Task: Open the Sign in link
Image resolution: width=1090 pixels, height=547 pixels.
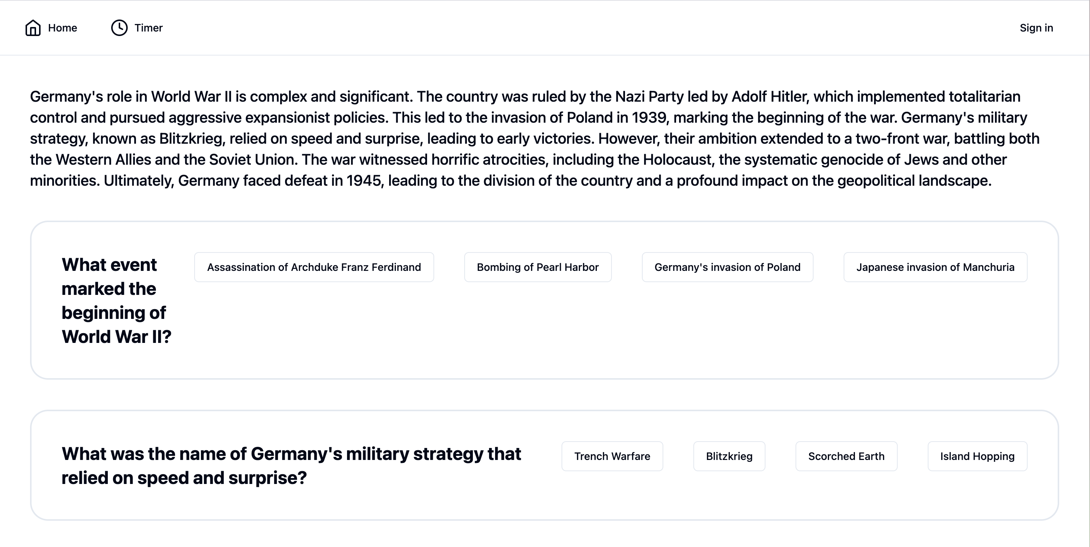Action: point(1036,28)
